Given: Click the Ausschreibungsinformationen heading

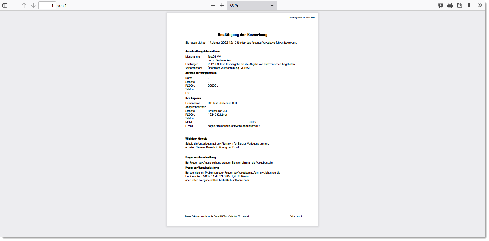Looking at the screenshot, I should [203, 51].
